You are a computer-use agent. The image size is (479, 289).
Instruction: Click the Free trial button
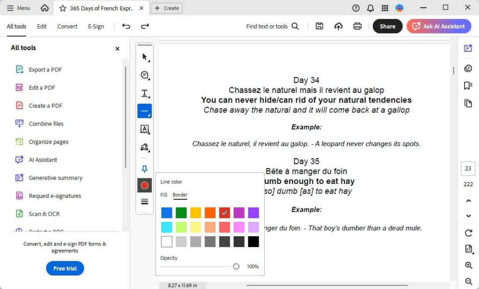point(65,268)
